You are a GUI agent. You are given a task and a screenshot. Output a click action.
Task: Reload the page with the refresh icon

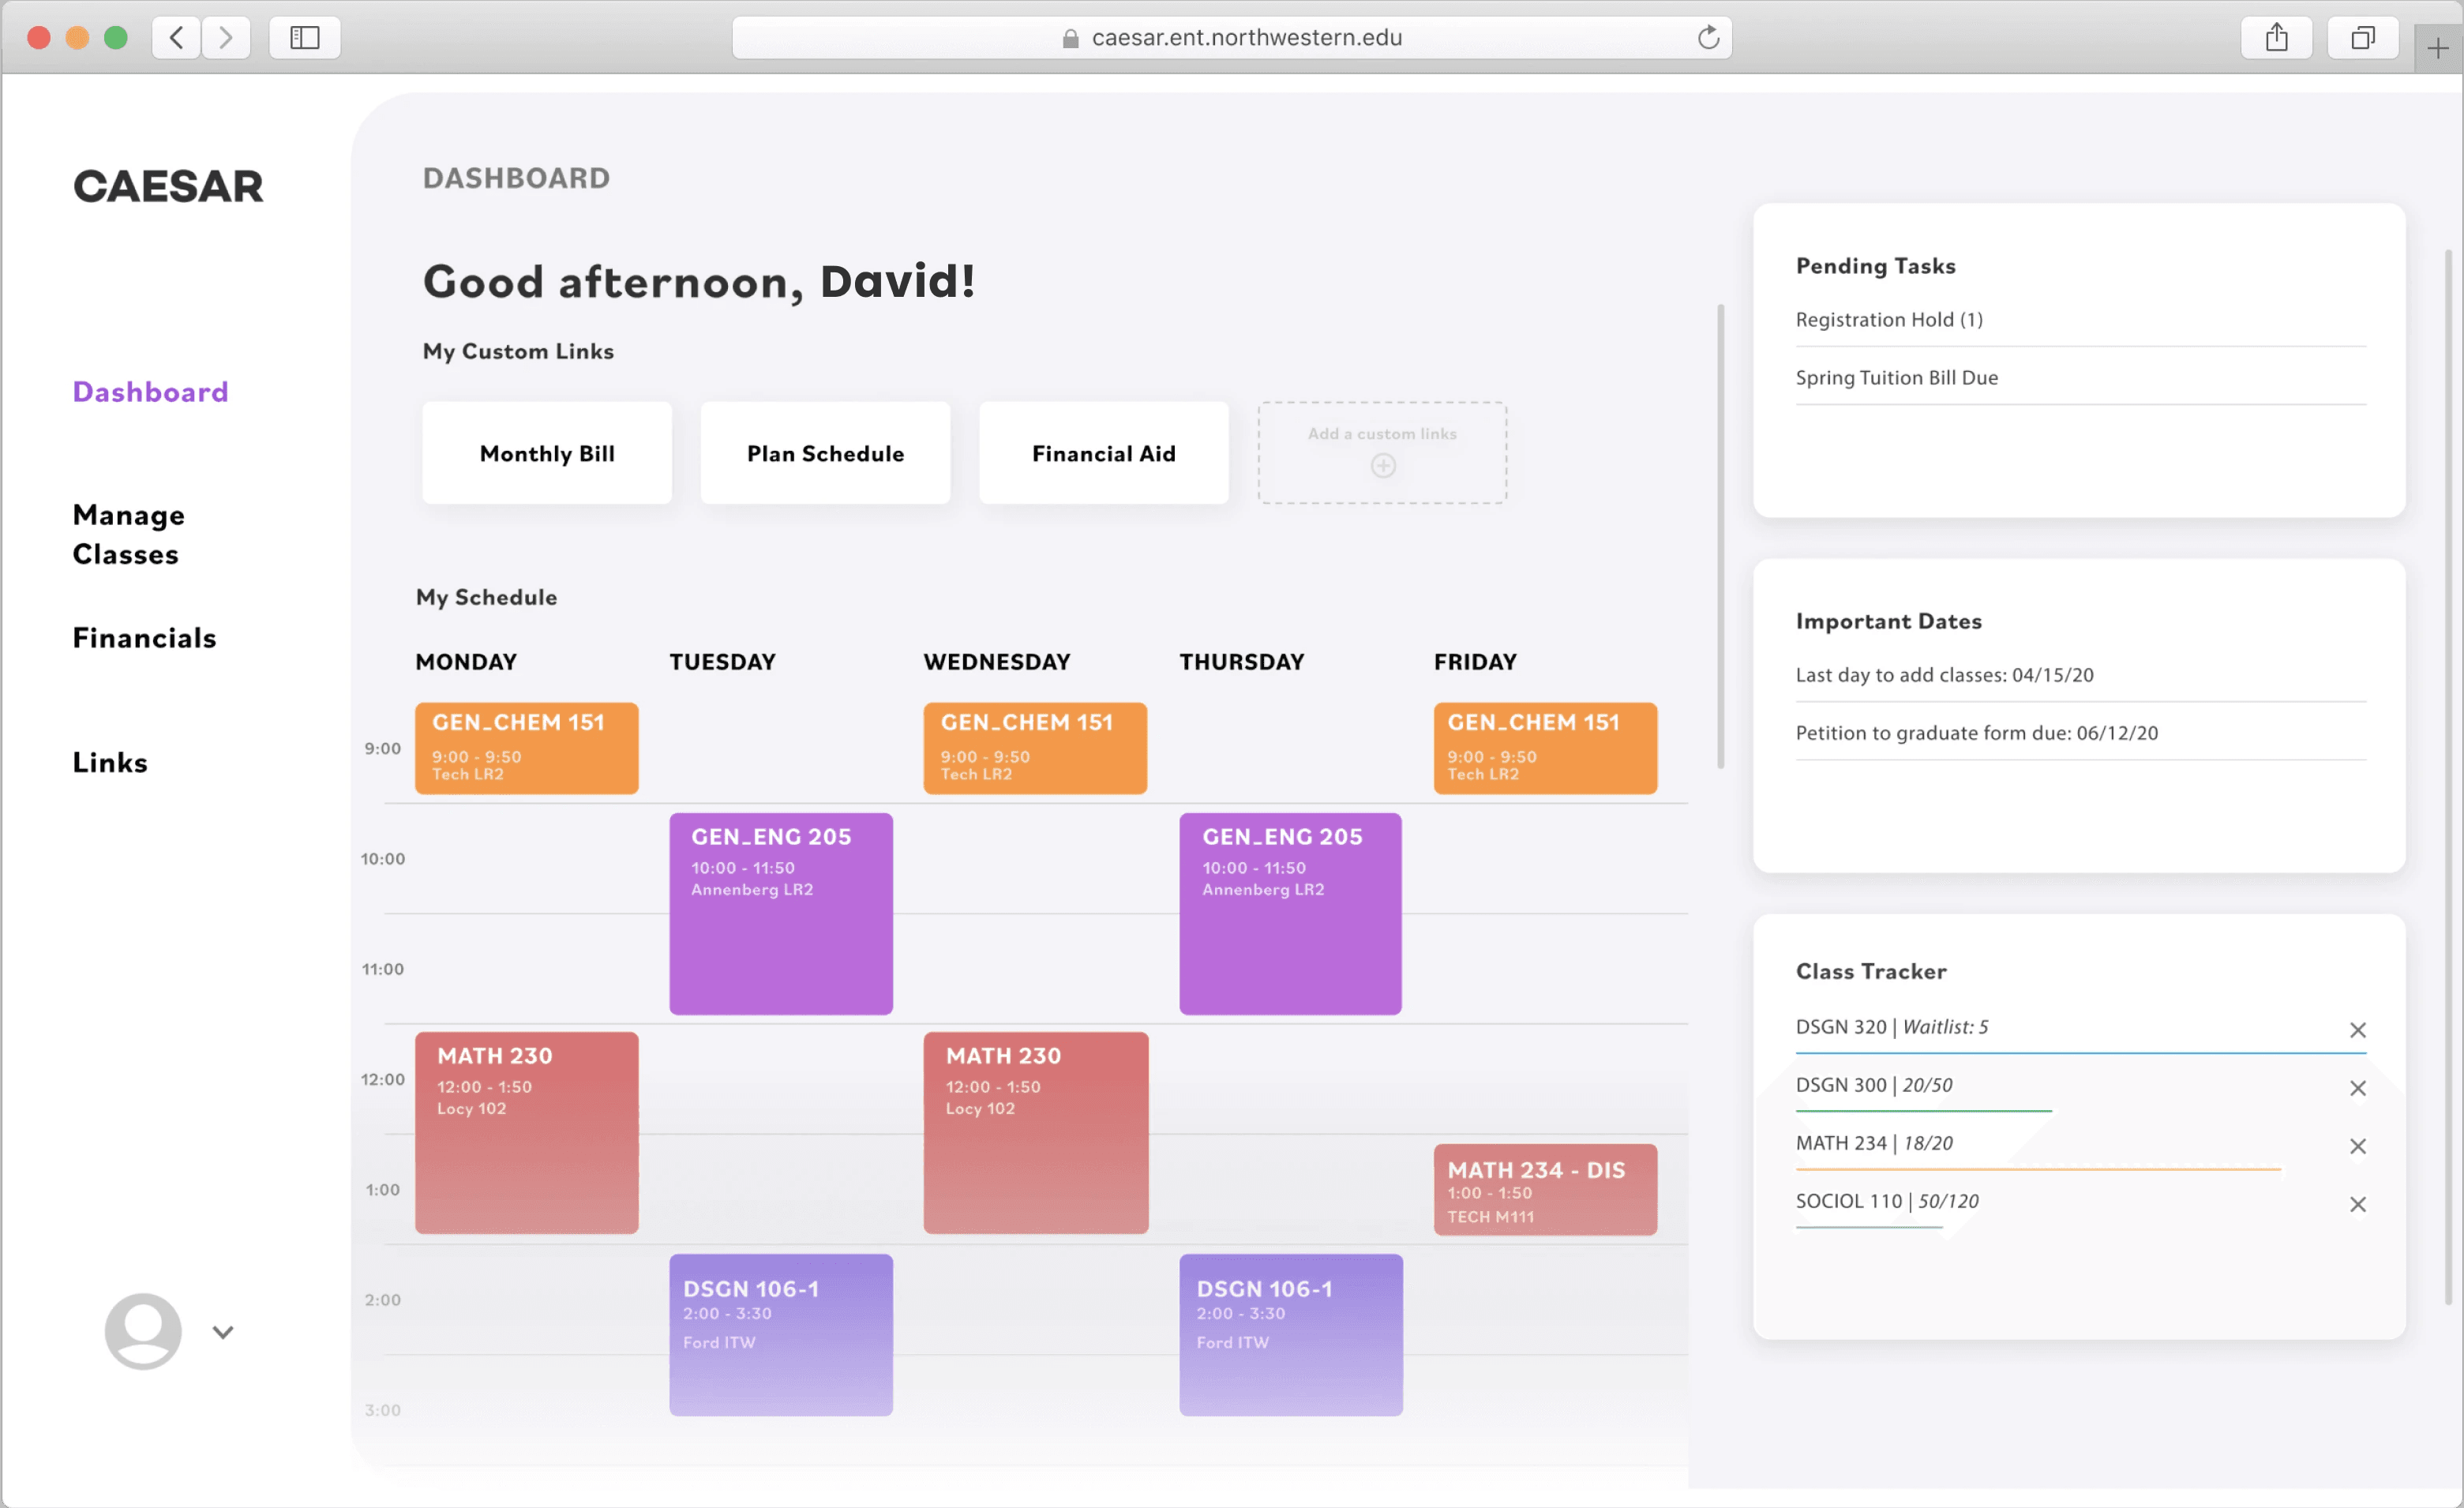click(1708, 38)
